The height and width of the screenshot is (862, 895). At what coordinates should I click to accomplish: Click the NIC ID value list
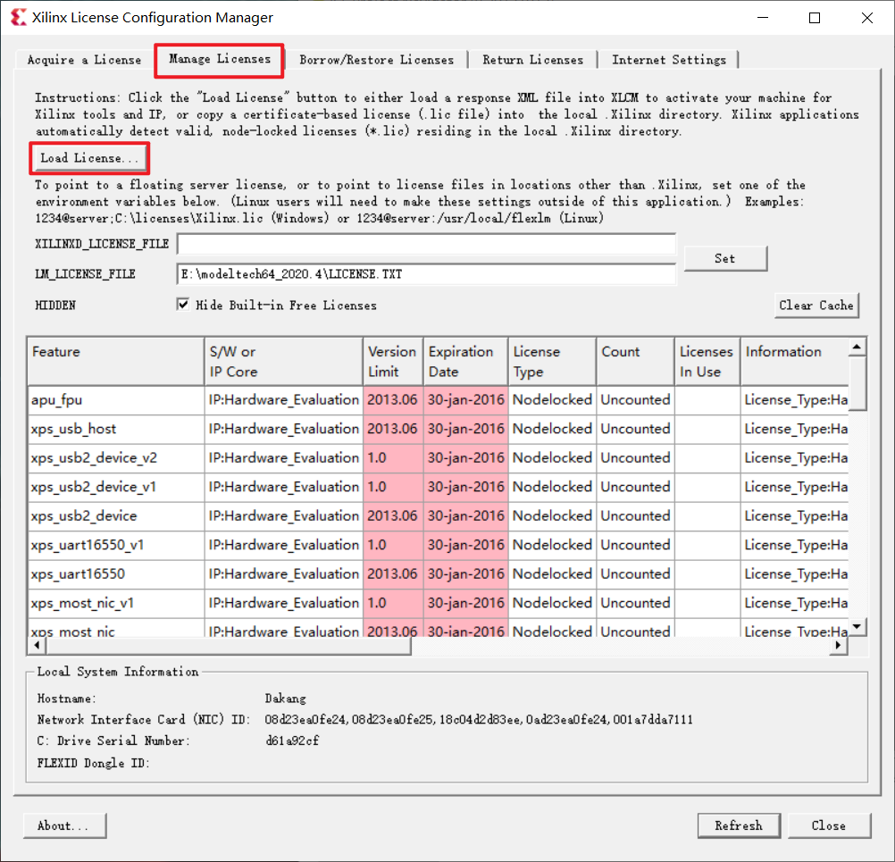(x=479, y=719)
